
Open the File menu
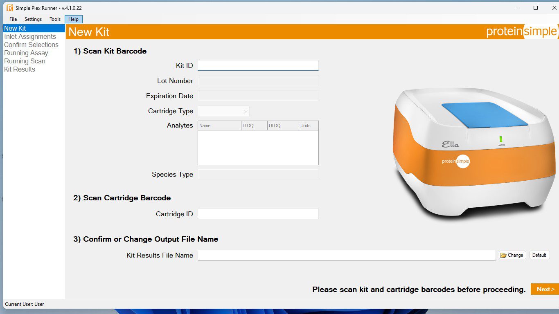[13, 19]
